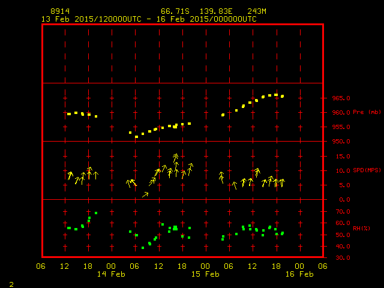The height and width of the screenshot is (288, 384).
Task: Select the 30.0 humidity tick label
Action: pyautogui.click(x=343, y=258)
